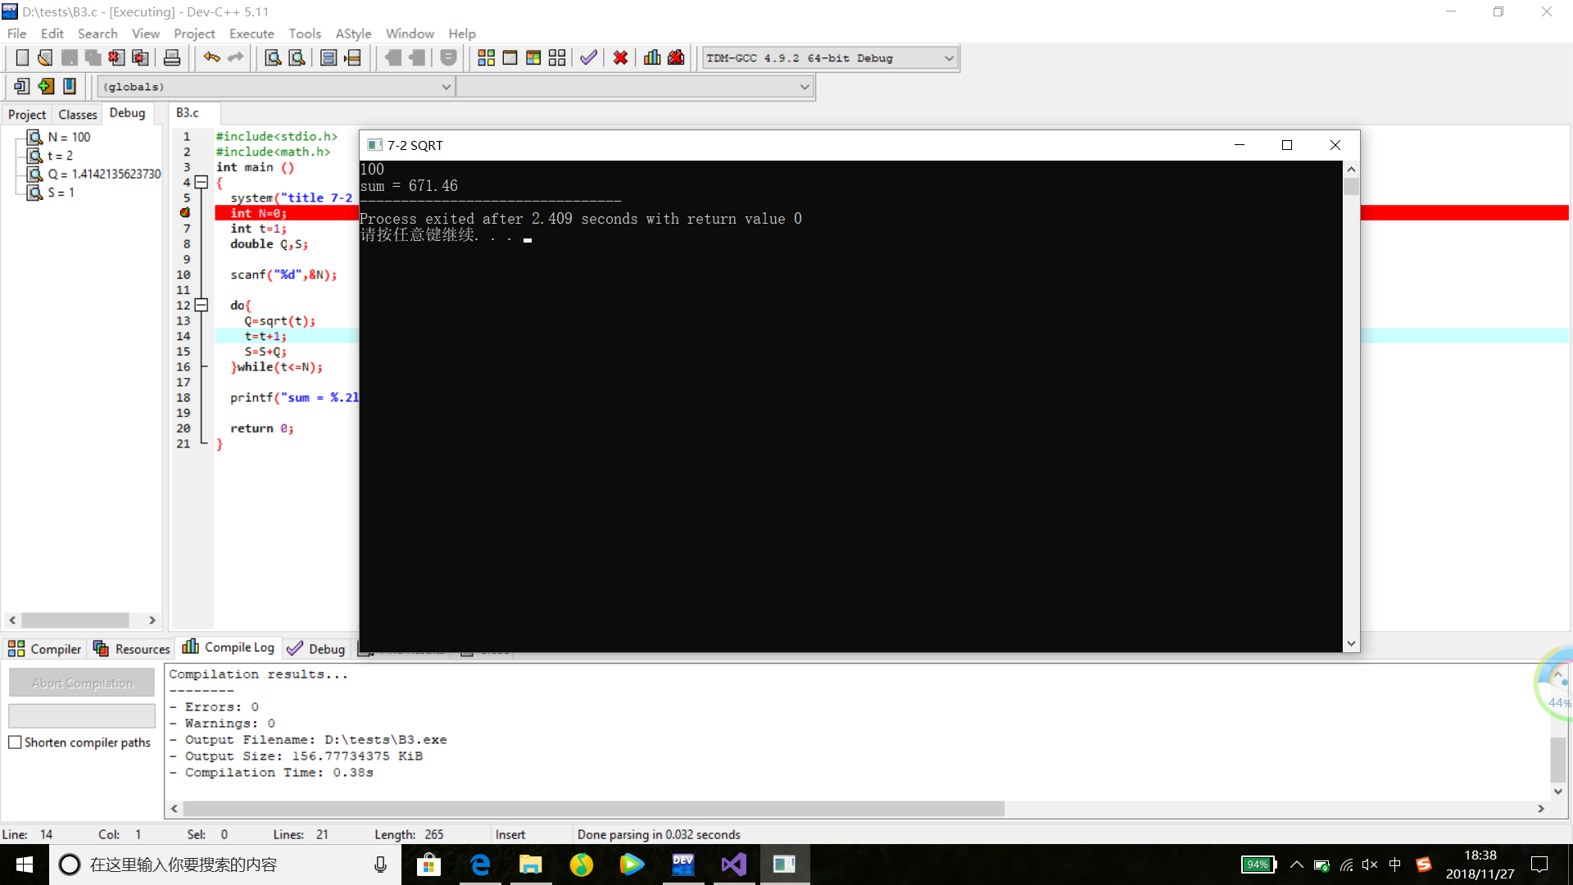Click the Goto function icon
The width and height of the screenshot is (1573, 885).
tap(329, 58)
